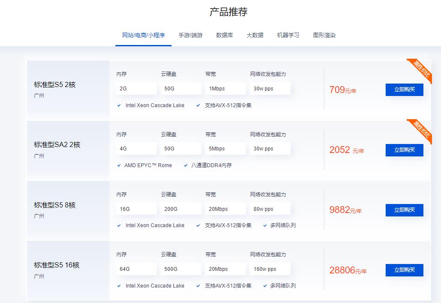Open the 数据库 tab
This screenshot has height=303, width=441.
coord(224,36)
